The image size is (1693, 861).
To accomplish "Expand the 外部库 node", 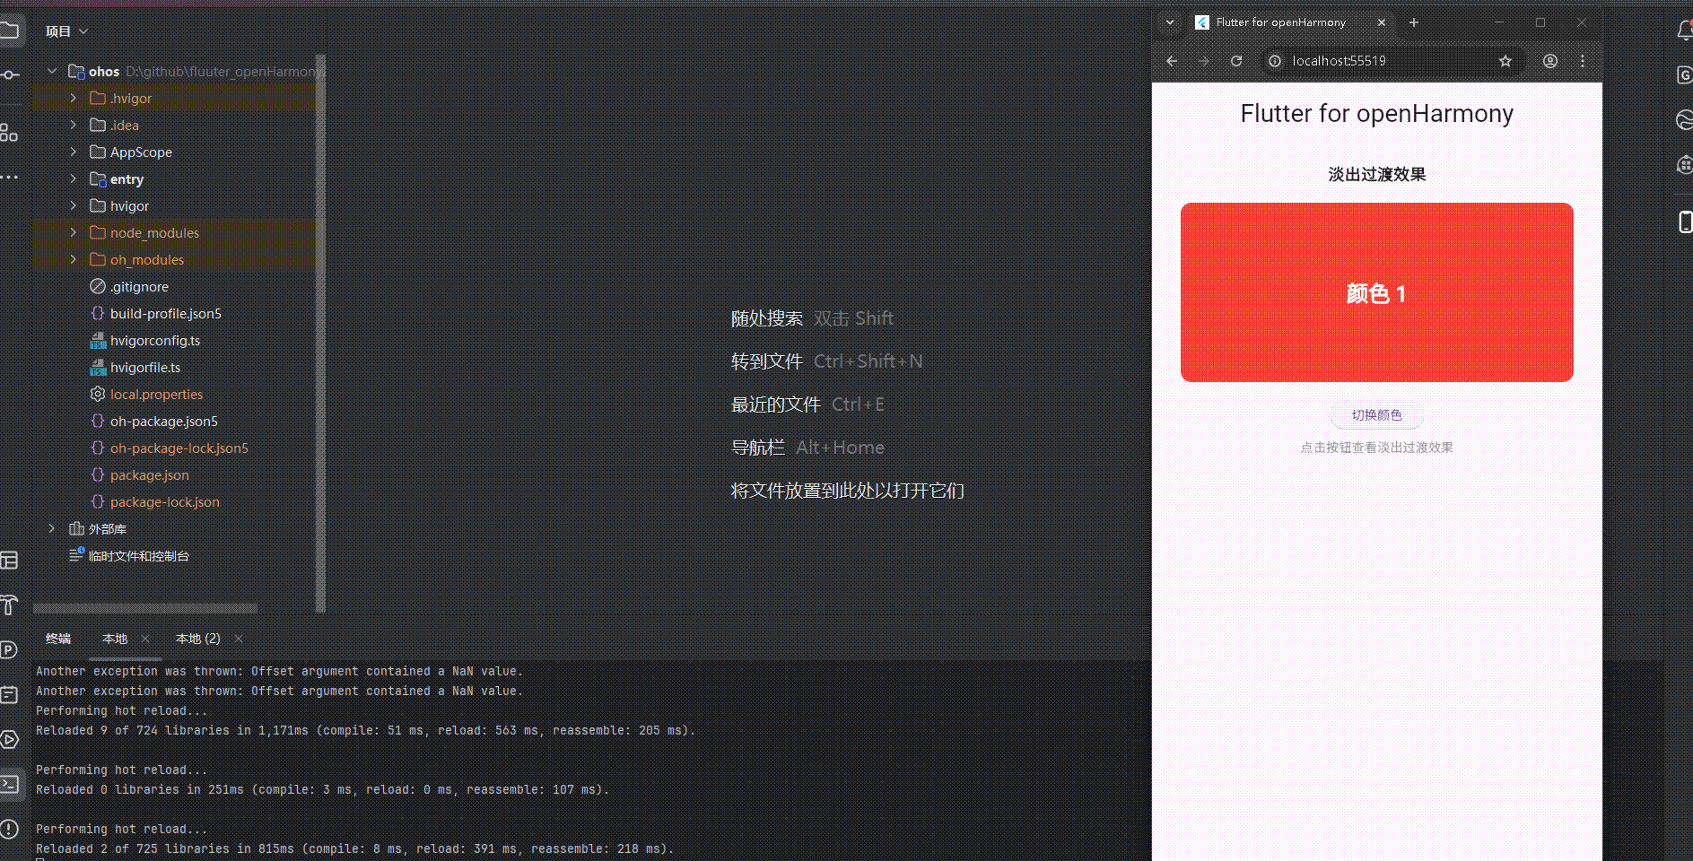I will click(51, 528).
